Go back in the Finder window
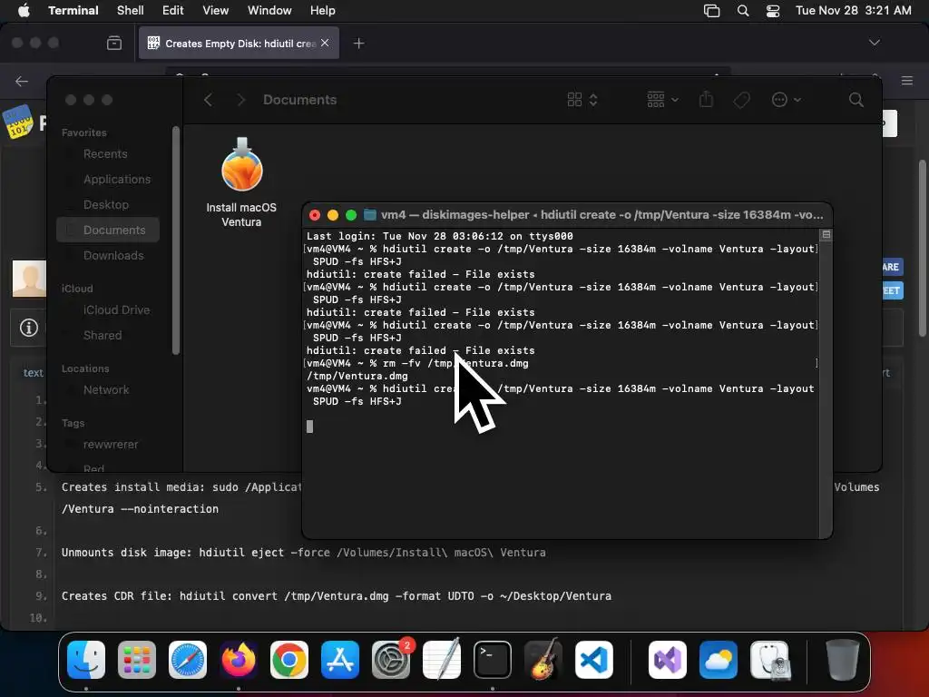This screenshot has height=697, width=929. point(208,100)
